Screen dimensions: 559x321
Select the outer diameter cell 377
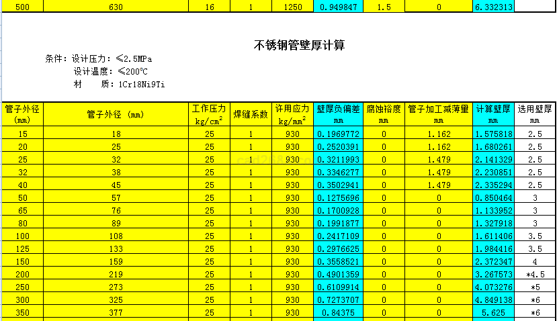point(116,313)
